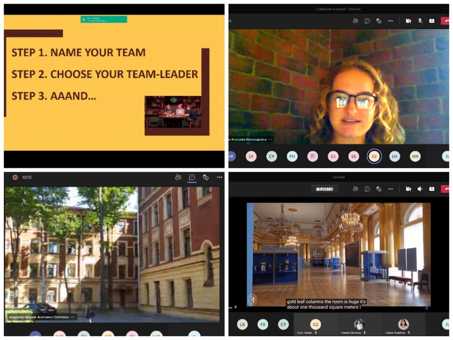Click the +8 overflow participants avatar
453x340 pixels.
pos(231,156)
